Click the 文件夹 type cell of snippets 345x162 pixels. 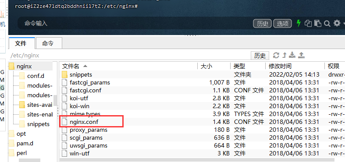[x=242, y=74]
